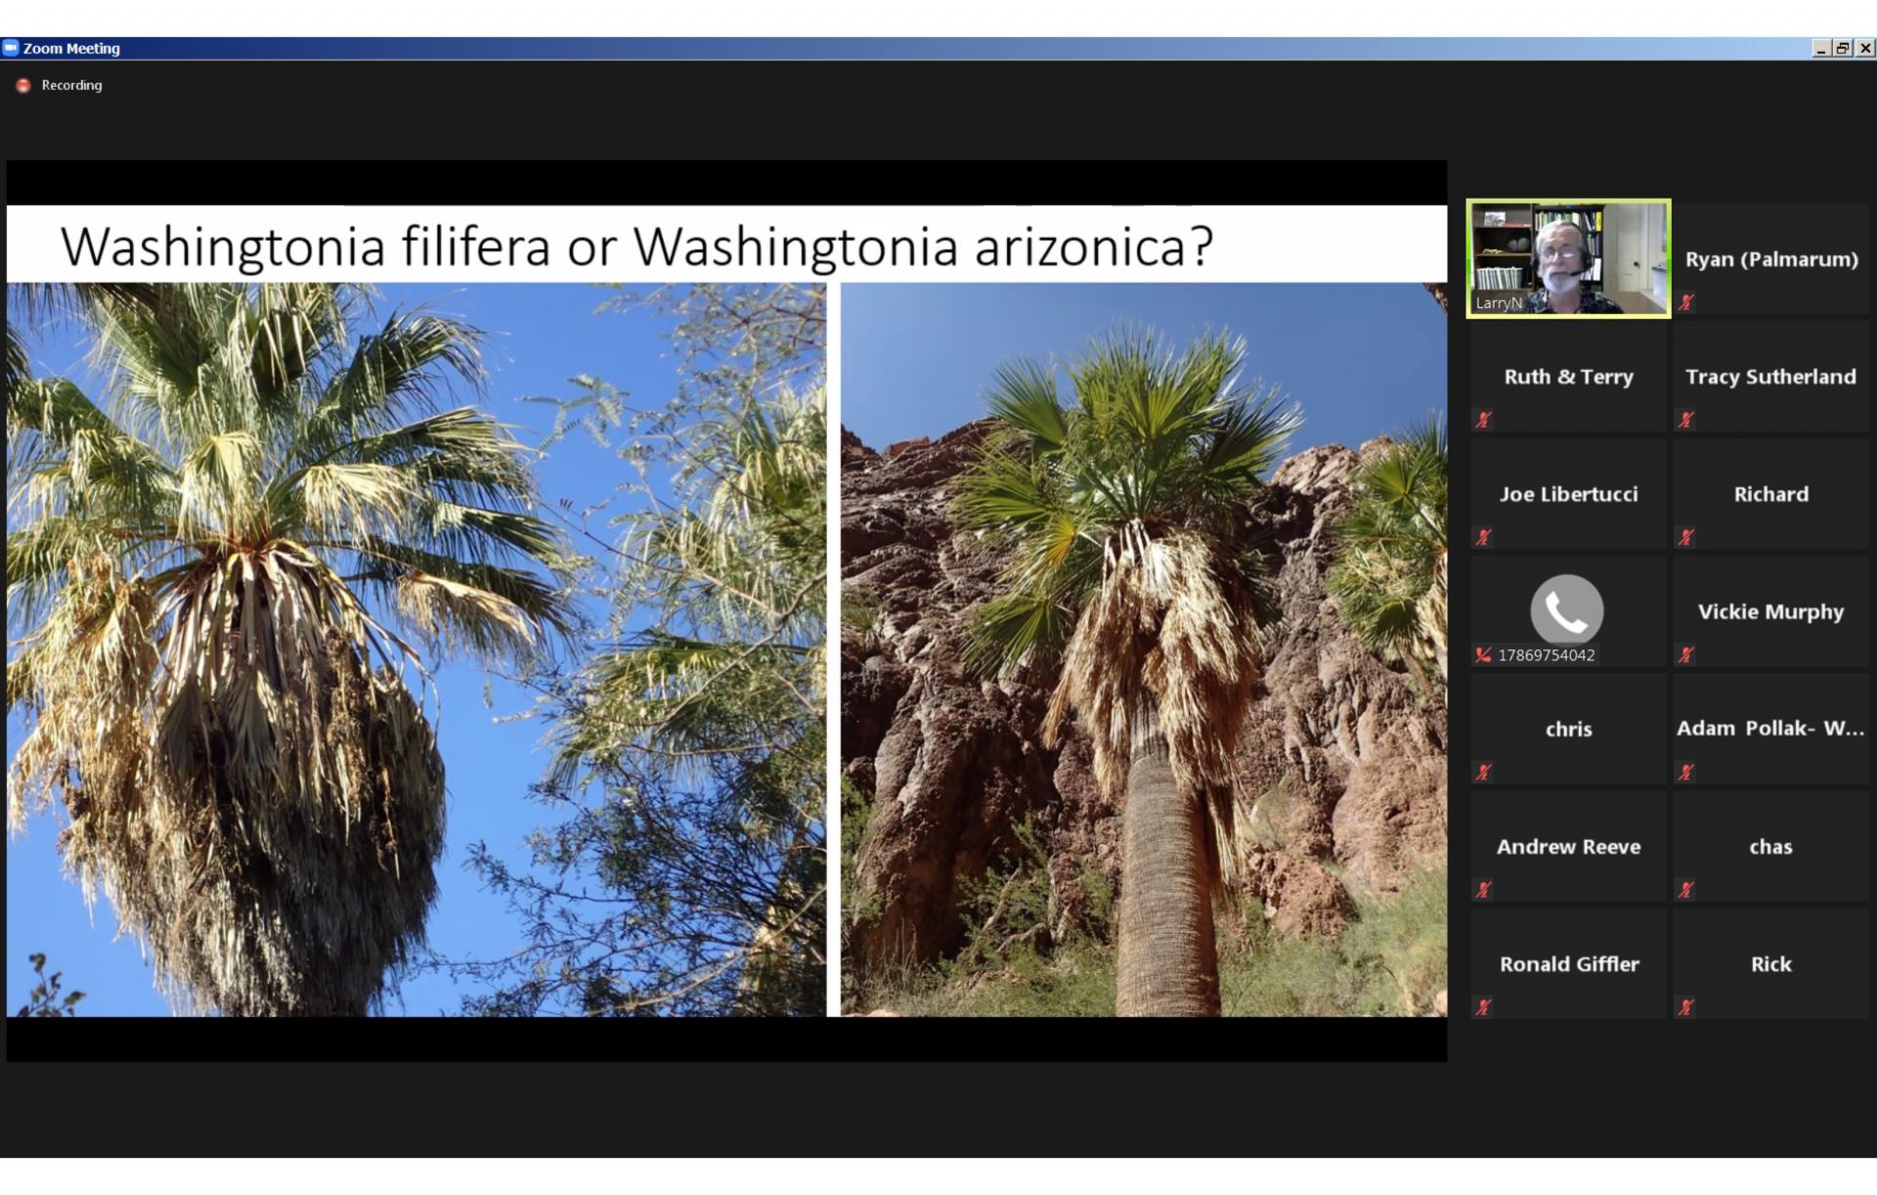Select the Rick participant tile
1877x1195 pixels.
(1770, 963)
